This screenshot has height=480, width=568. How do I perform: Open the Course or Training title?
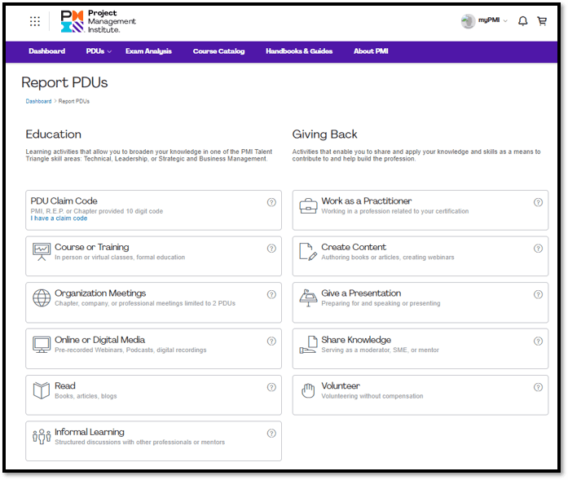(x=91, y=247)
